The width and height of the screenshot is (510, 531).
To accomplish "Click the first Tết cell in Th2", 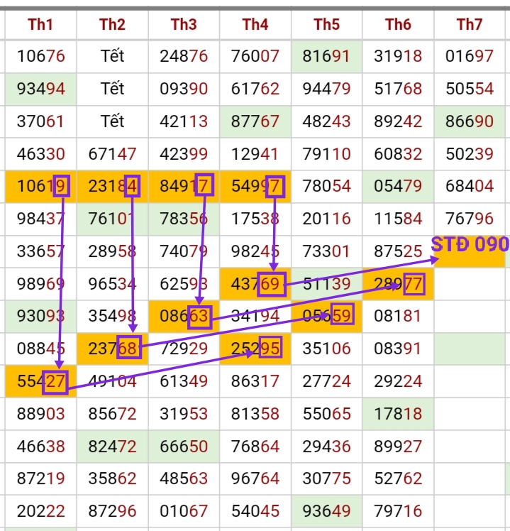I will (x=112, y=56).
